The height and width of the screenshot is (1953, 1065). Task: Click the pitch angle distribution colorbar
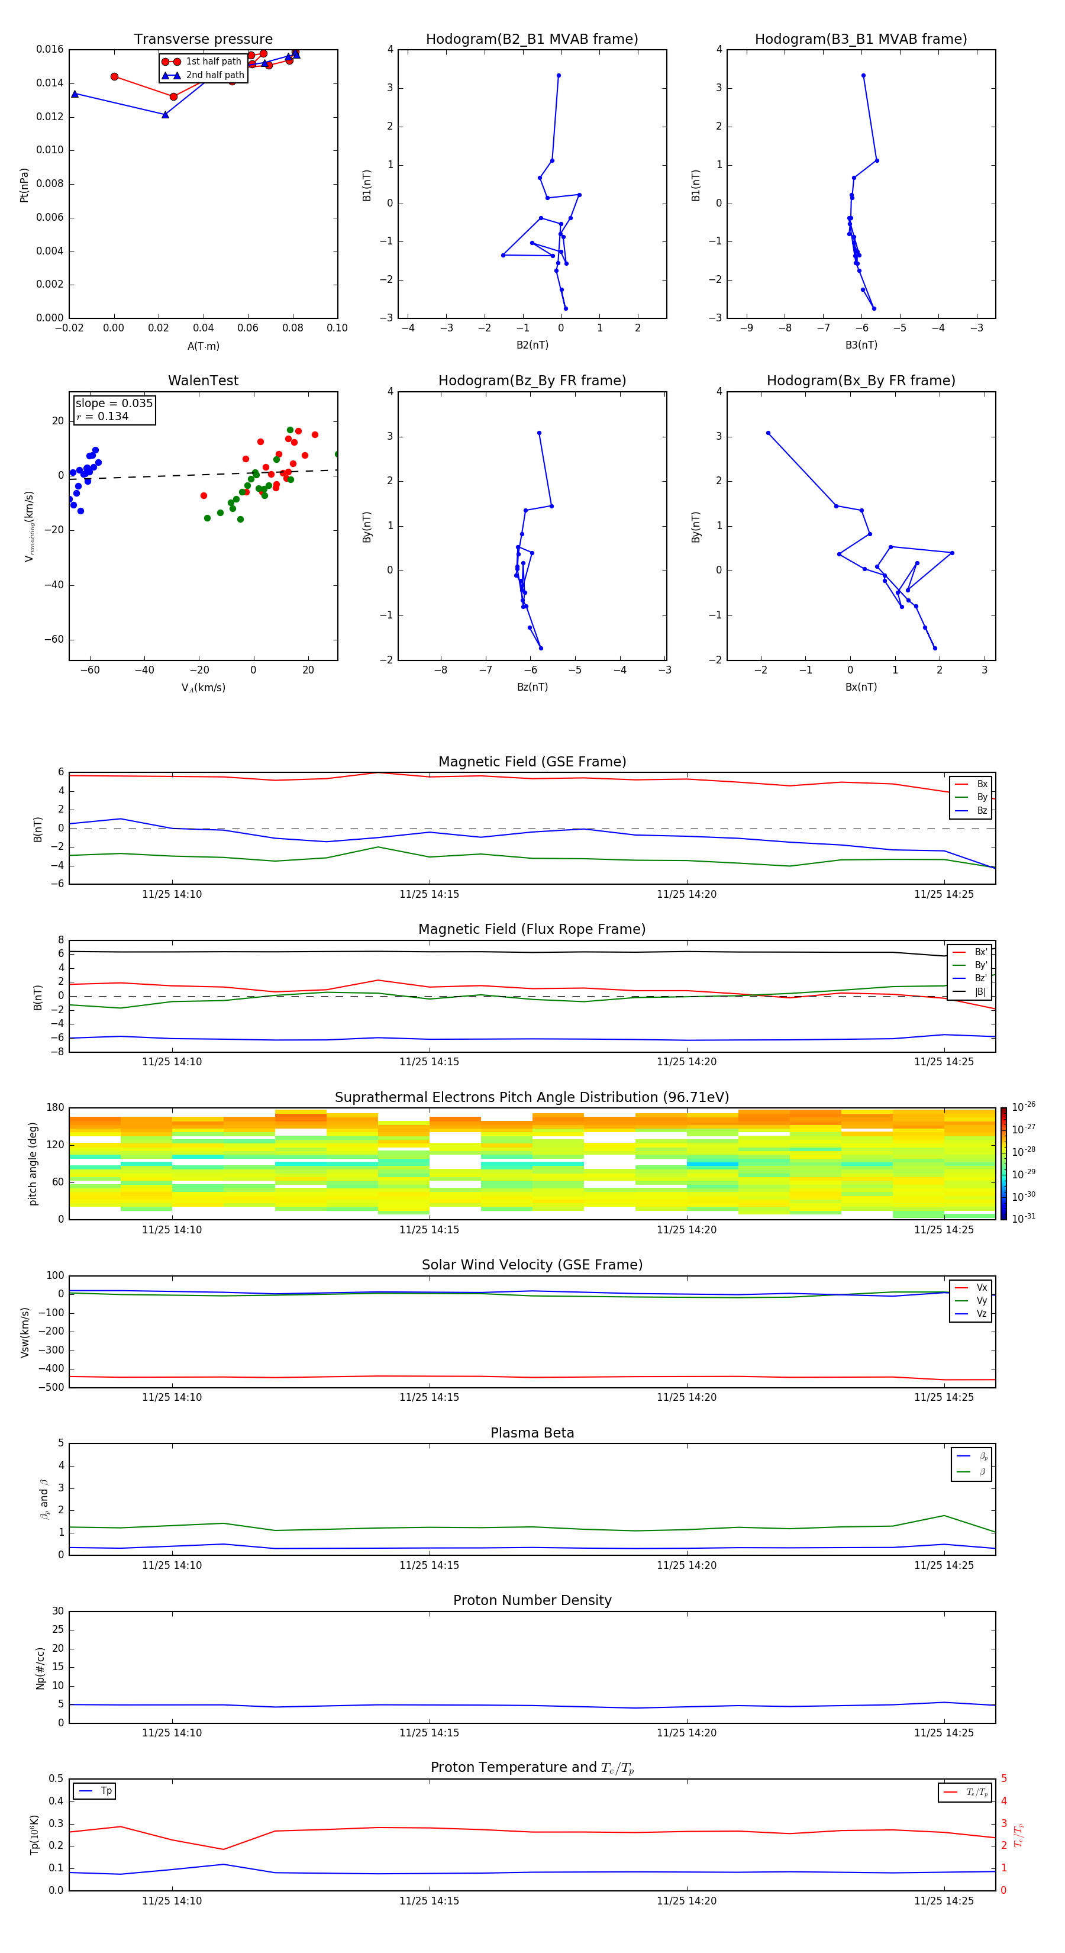[1003, 1163]
